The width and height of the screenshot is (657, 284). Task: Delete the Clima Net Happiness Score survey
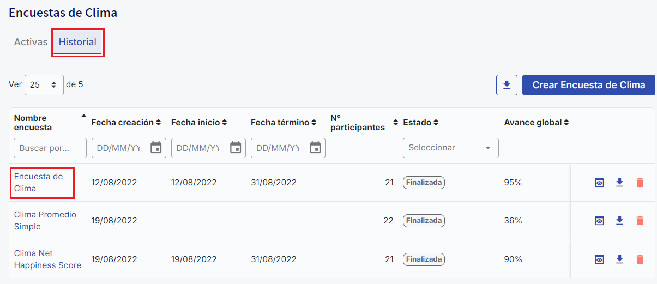(640, 259)
